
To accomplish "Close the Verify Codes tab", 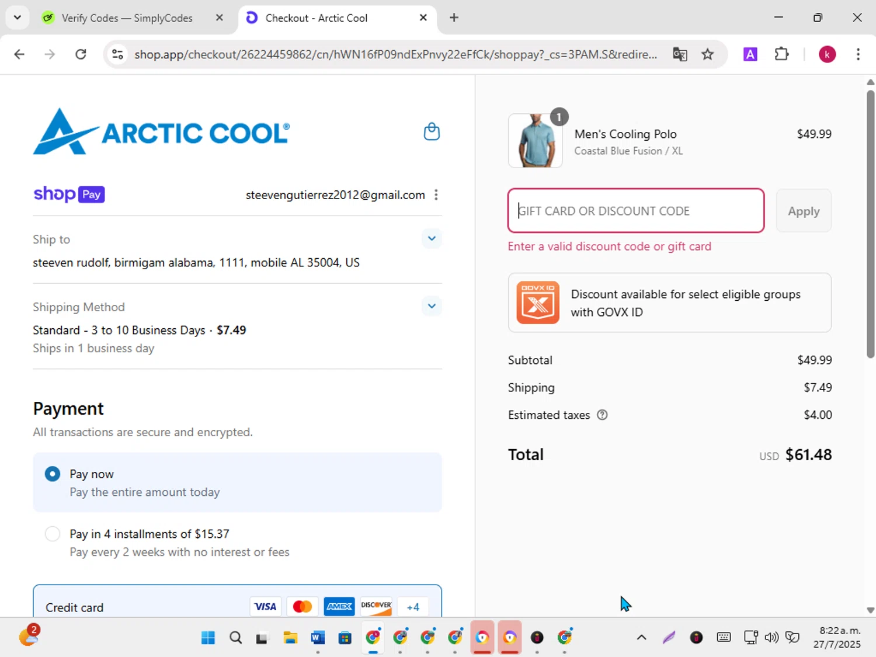I will click(x=220, y=18).
